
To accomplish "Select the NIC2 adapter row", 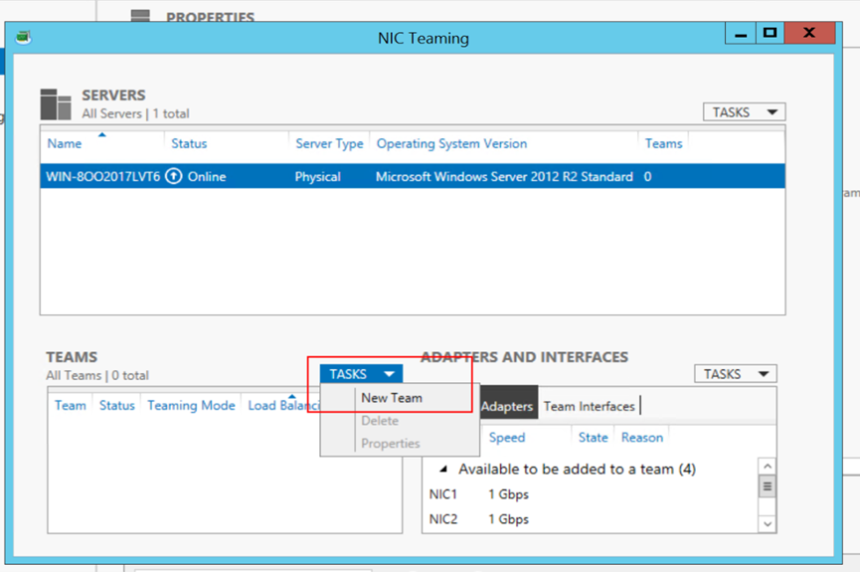I will pyautogui.click(x=591, y=519).
